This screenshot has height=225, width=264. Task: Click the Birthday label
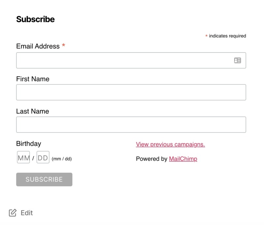click(x=29, y=144)
